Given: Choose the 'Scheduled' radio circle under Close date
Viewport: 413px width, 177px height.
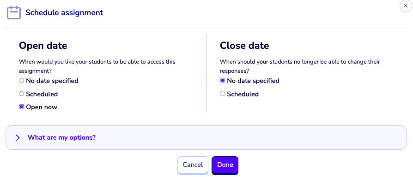Looking at the screenshot, I should pyautogui.click(x=223, y=94).
